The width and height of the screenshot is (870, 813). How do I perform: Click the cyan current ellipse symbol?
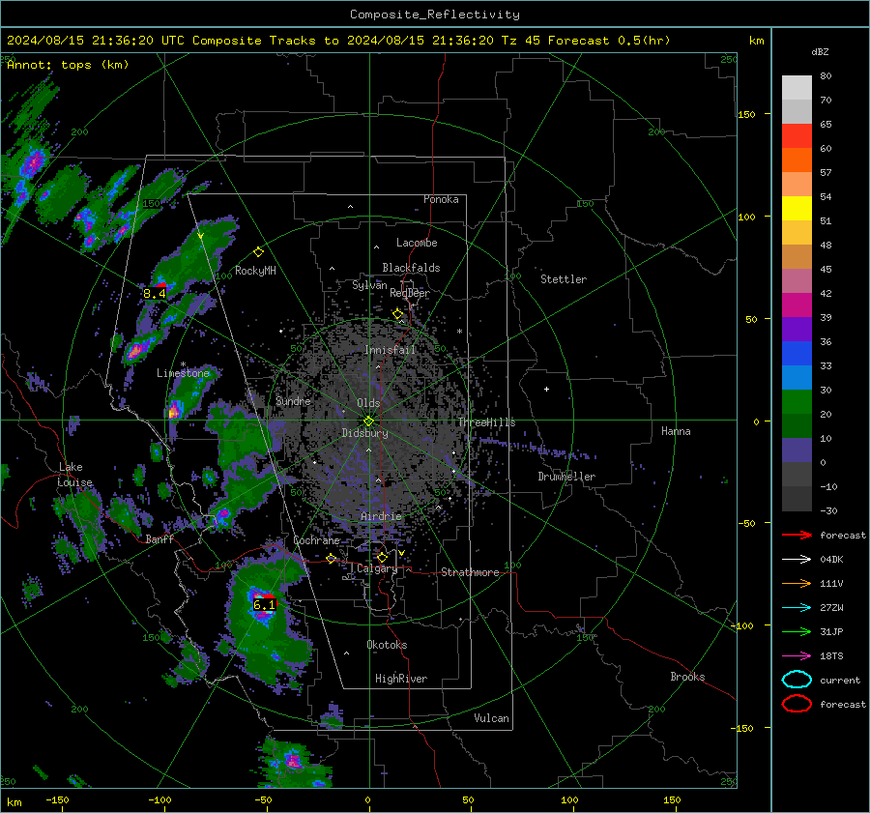click(x=797, y=680)
